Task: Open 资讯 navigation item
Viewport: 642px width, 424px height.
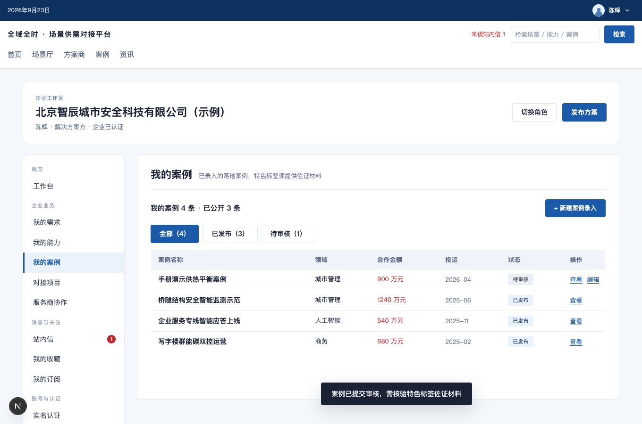Action: coord(127,55)
